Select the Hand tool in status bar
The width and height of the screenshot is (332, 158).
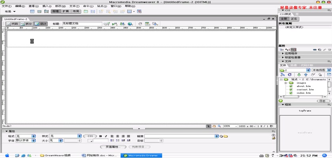click(214, 126)
